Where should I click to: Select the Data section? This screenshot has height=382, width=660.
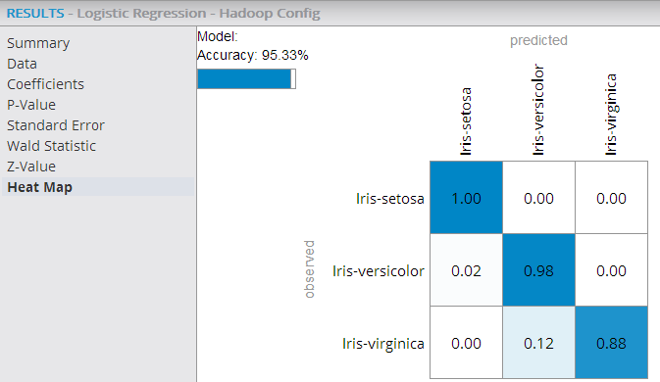(x=22, y=64)
